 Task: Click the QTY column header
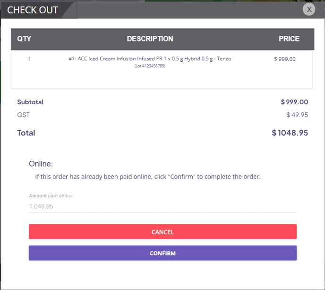coord(24,39)
